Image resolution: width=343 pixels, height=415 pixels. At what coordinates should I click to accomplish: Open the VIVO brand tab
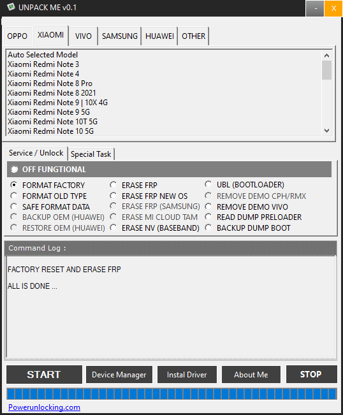pos(84,36)
